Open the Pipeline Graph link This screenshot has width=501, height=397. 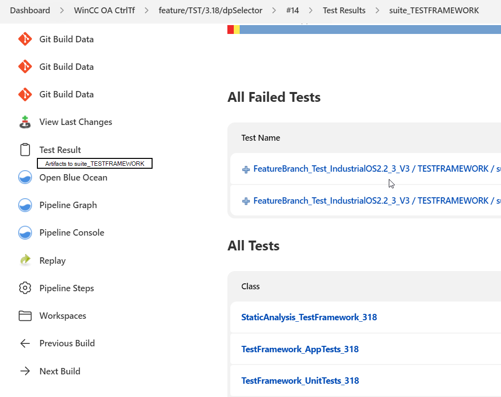click(x=68, y=205)
